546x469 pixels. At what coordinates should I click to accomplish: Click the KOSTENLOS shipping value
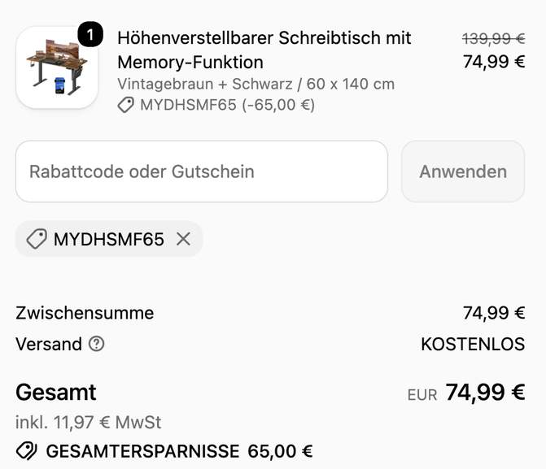click(473, 344)
